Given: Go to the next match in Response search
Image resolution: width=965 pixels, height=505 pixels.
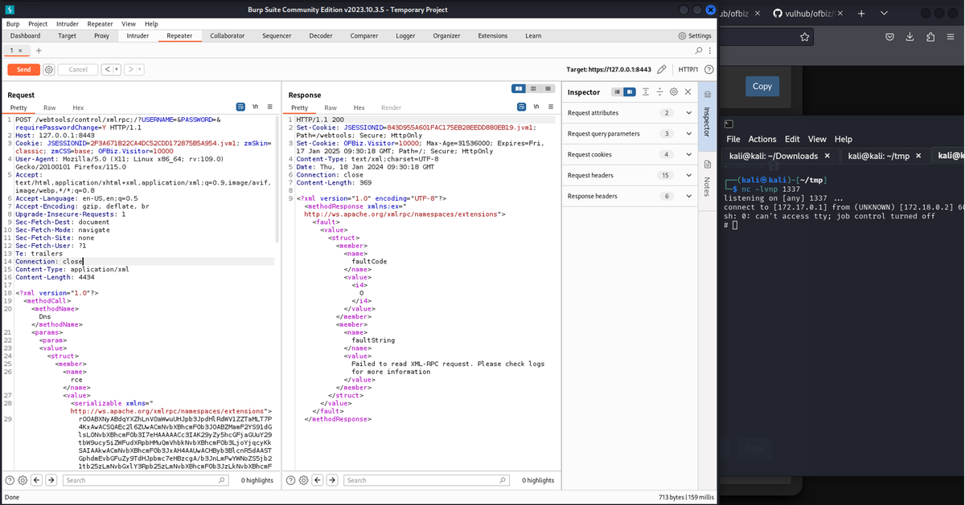Looking at the screenshot, I should tap(332, 480).
